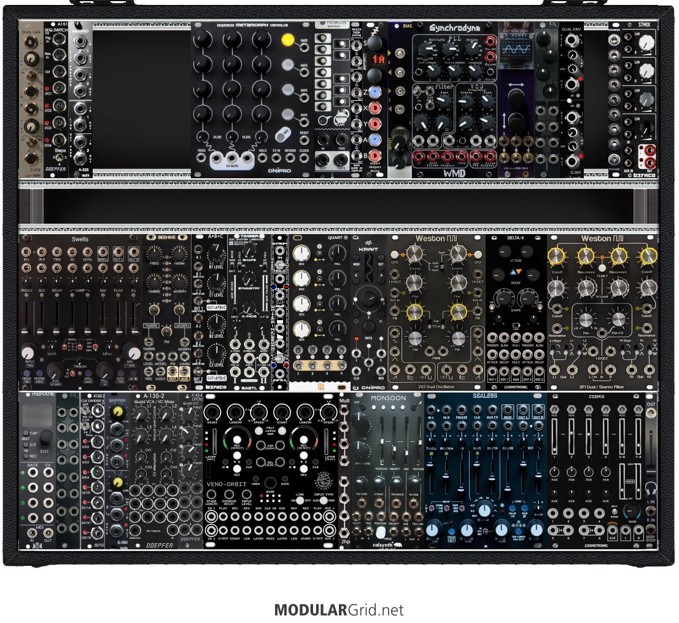Click the headphone icon on the output module

coord(651,488)
